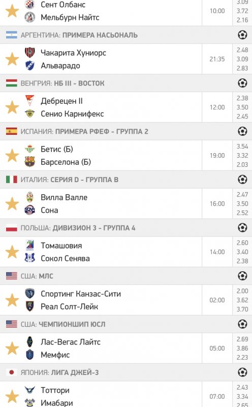This screenshot has width=252, height=407.
Task: Toggle favorite star for Бетис (Б) match
Action: coord(12,156)
